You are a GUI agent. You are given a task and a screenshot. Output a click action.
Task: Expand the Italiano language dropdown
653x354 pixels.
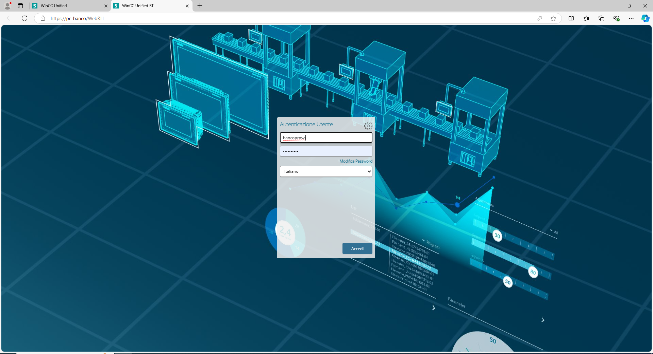tap(326, 171)
